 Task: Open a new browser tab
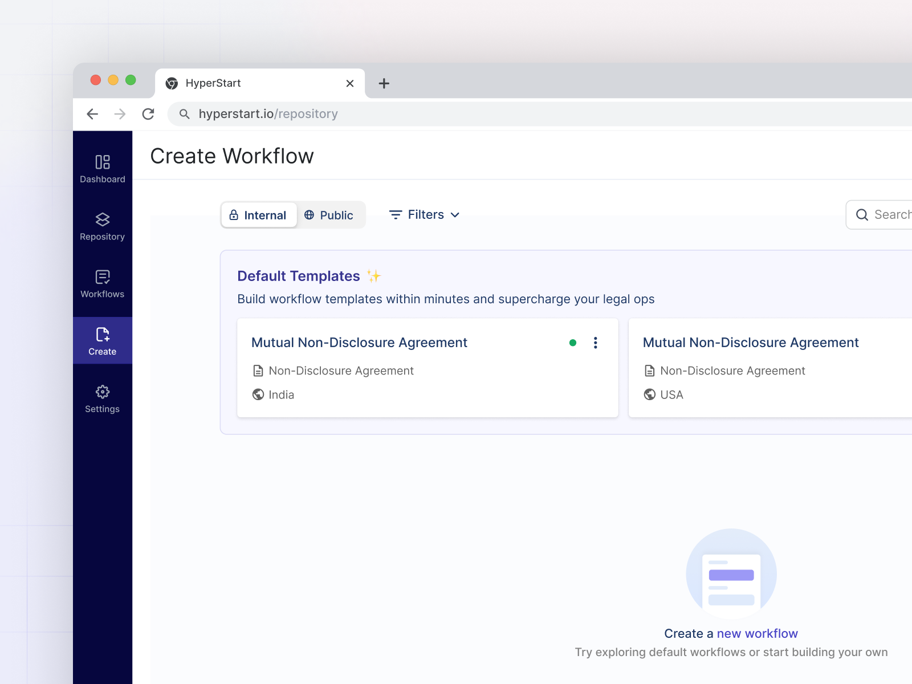(383, 83)
